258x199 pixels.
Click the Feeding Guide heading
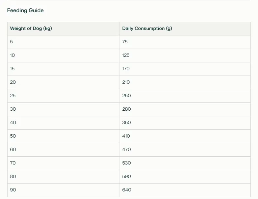click(x=25, y=11)
